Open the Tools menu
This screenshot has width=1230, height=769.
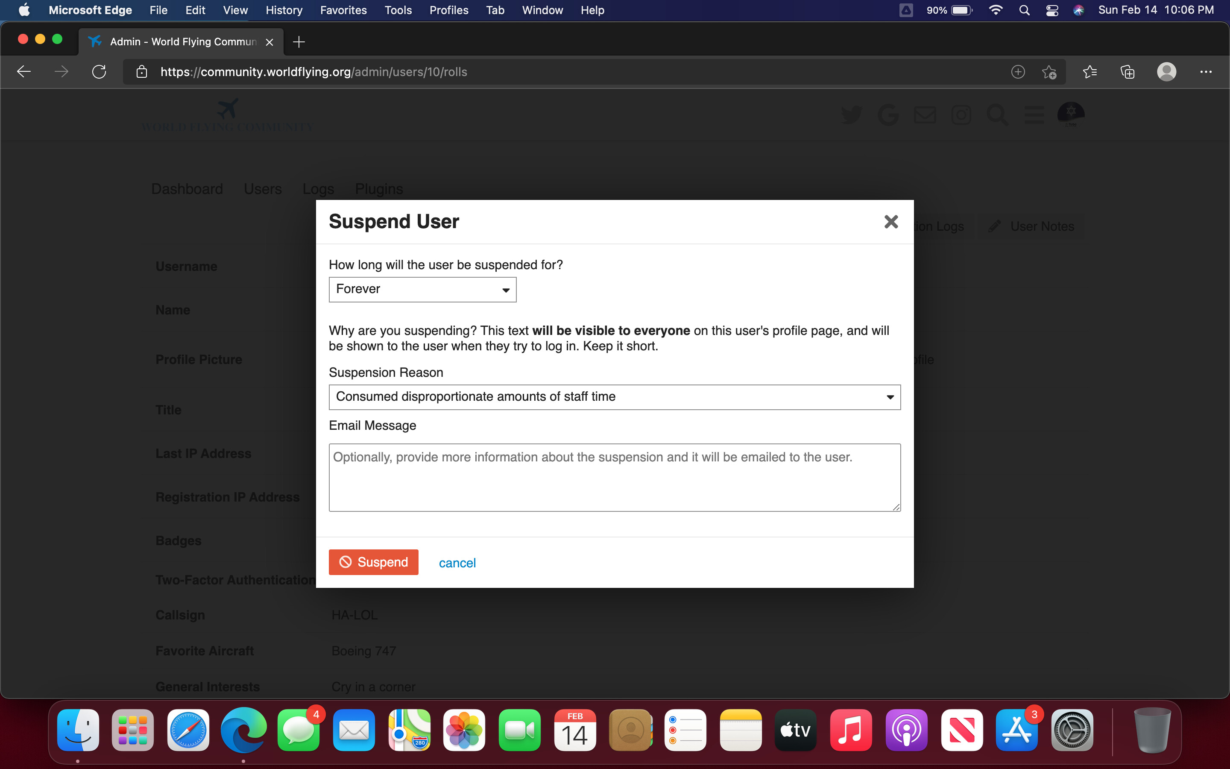[x=398, y=10]
